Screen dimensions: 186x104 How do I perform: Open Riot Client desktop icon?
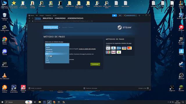pyautogui.click(x=181, y=28)
